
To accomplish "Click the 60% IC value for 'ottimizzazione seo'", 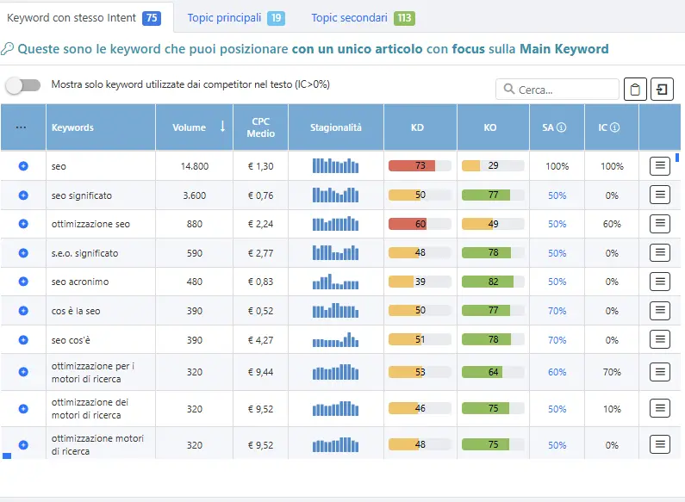I will (612, 224).
